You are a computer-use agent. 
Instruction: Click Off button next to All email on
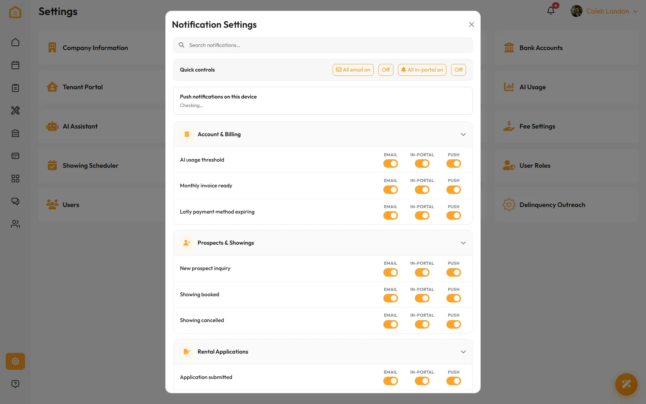[386, 70]
